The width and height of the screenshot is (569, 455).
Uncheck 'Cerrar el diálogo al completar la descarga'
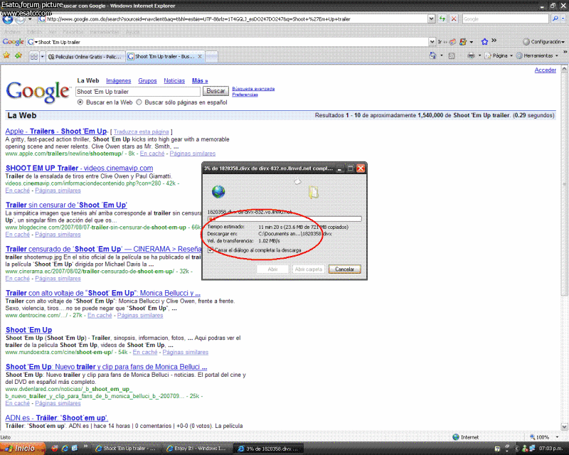(x=211, y=250)
